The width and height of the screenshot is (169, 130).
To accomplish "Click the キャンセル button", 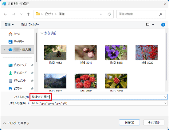I will 154,122.
